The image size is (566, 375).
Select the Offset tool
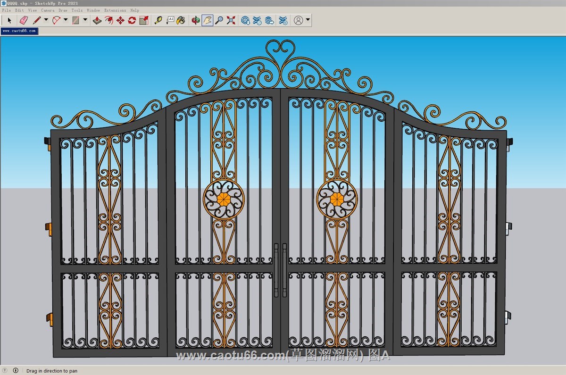pyautogui.click(x=109, y=20)
